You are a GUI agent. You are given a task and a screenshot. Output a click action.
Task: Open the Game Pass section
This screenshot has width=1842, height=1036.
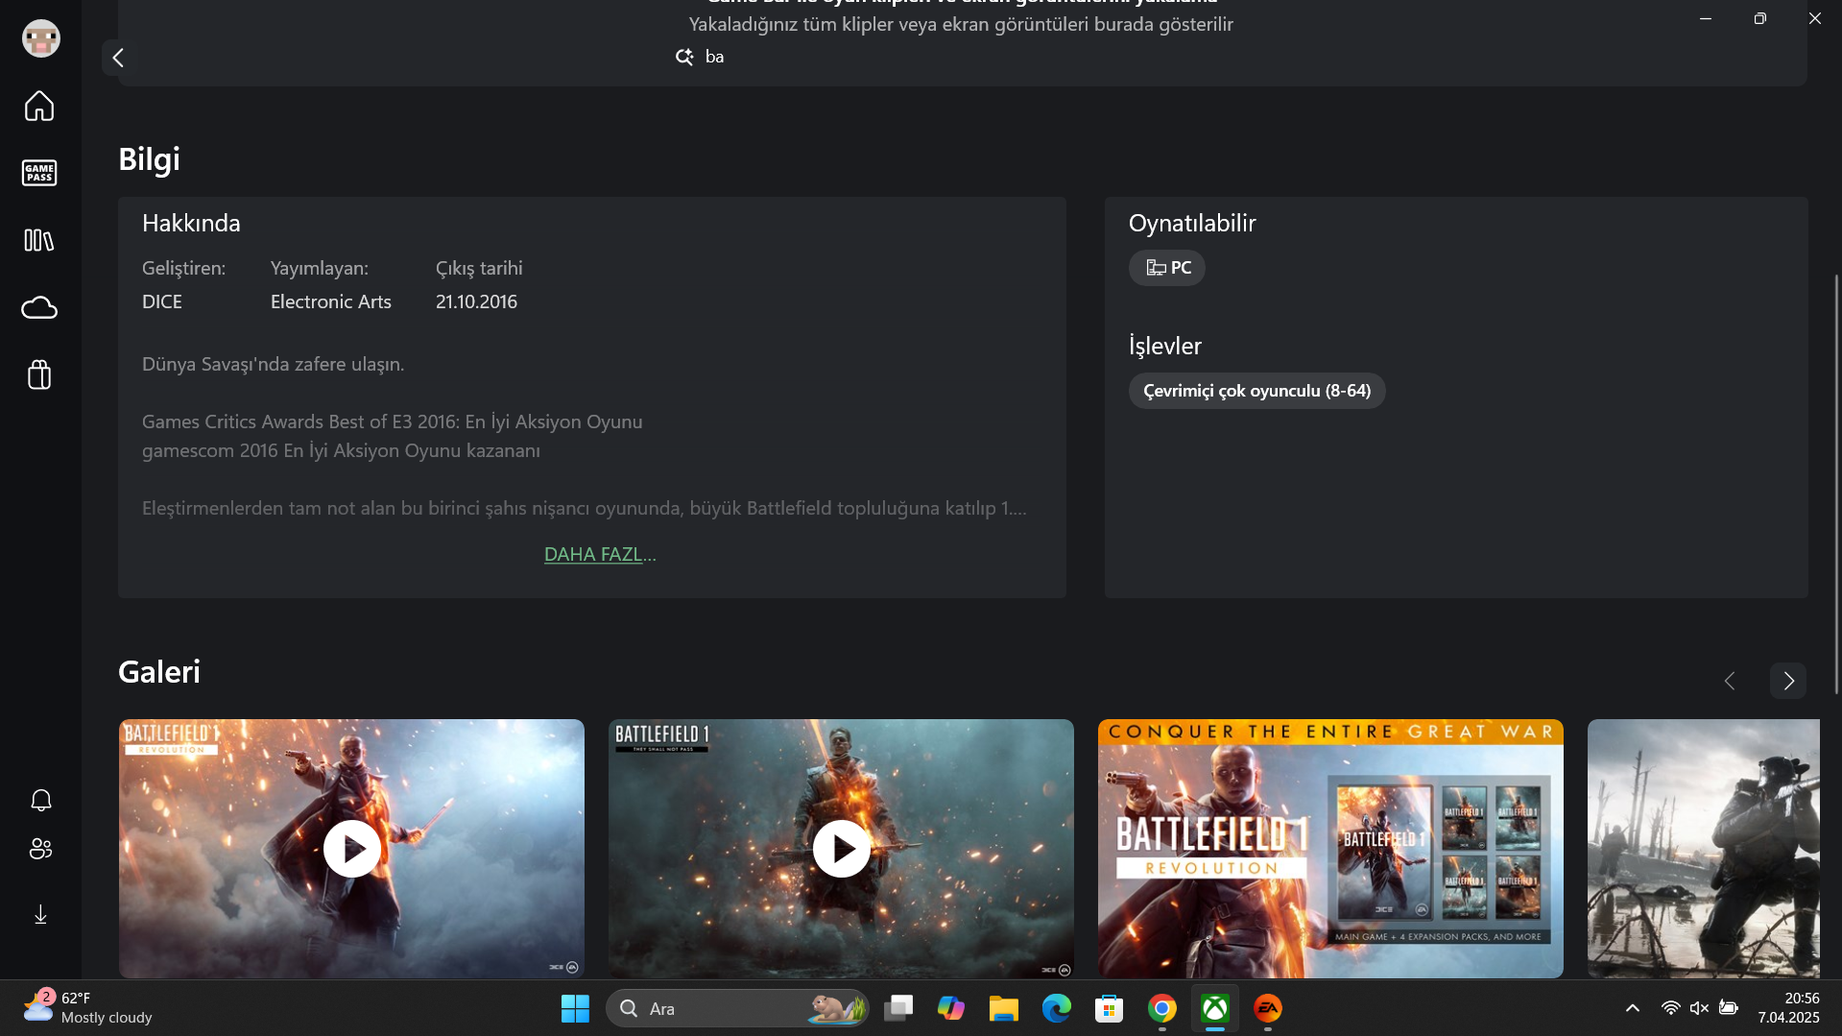[39, 173]
